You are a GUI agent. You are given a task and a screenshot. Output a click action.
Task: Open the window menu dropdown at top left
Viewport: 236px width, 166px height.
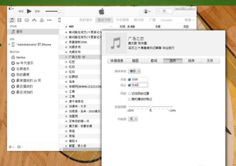[x=11, y=9]
